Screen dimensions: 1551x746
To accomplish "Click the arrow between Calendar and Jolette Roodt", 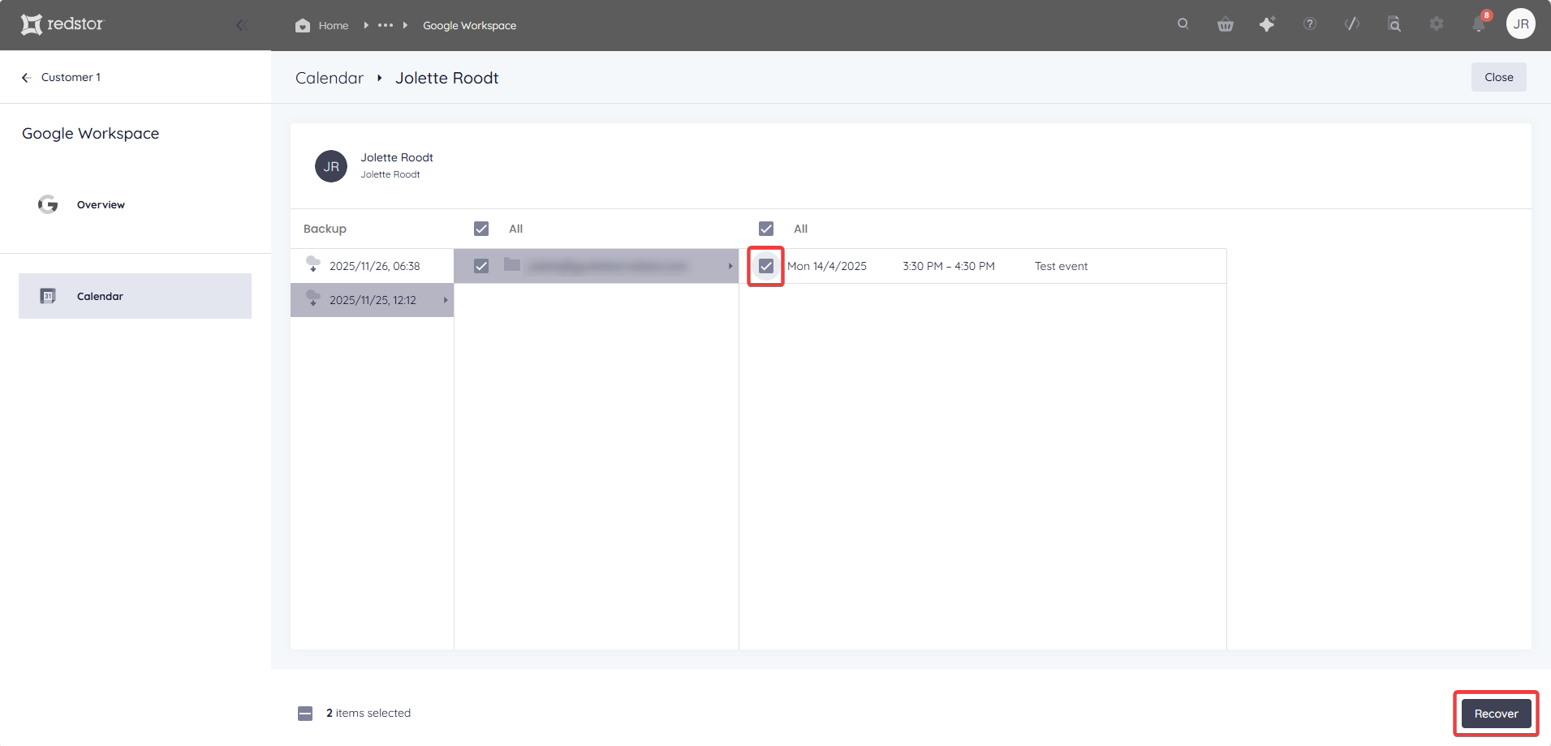I will [379, 78].
